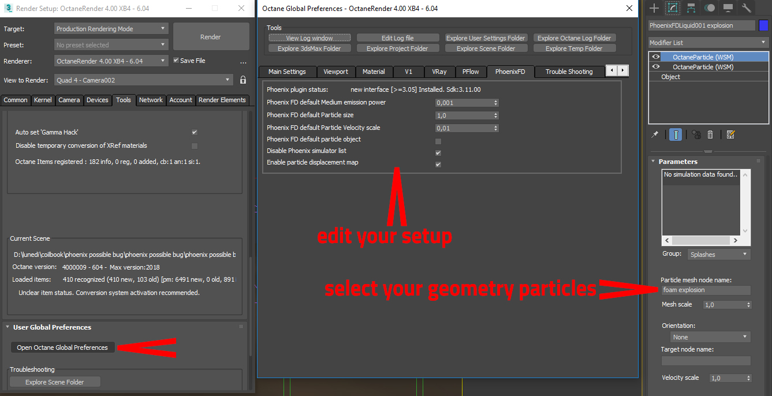Click the object name field PhoenixFDLiquid001
The width and height of the screenshot is (772, 396).
(702, 25)
